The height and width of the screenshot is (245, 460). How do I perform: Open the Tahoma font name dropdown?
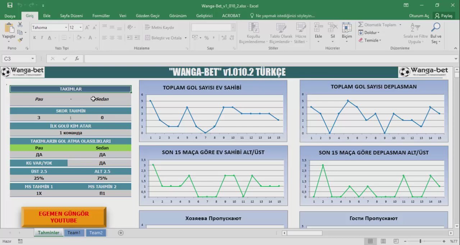pyautogui.click(x=66, y=27)
